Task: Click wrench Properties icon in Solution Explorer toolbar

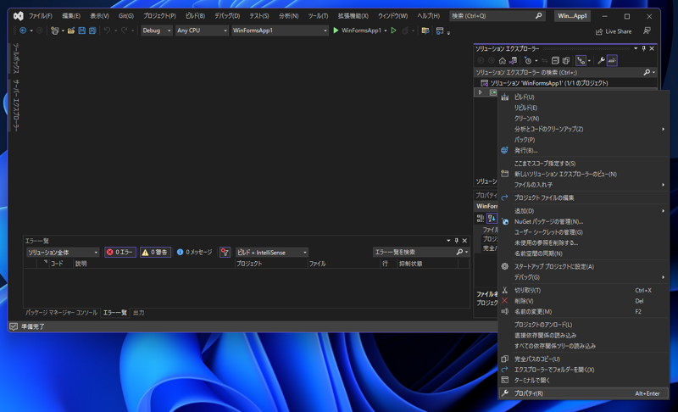Action: pos(601,60)
